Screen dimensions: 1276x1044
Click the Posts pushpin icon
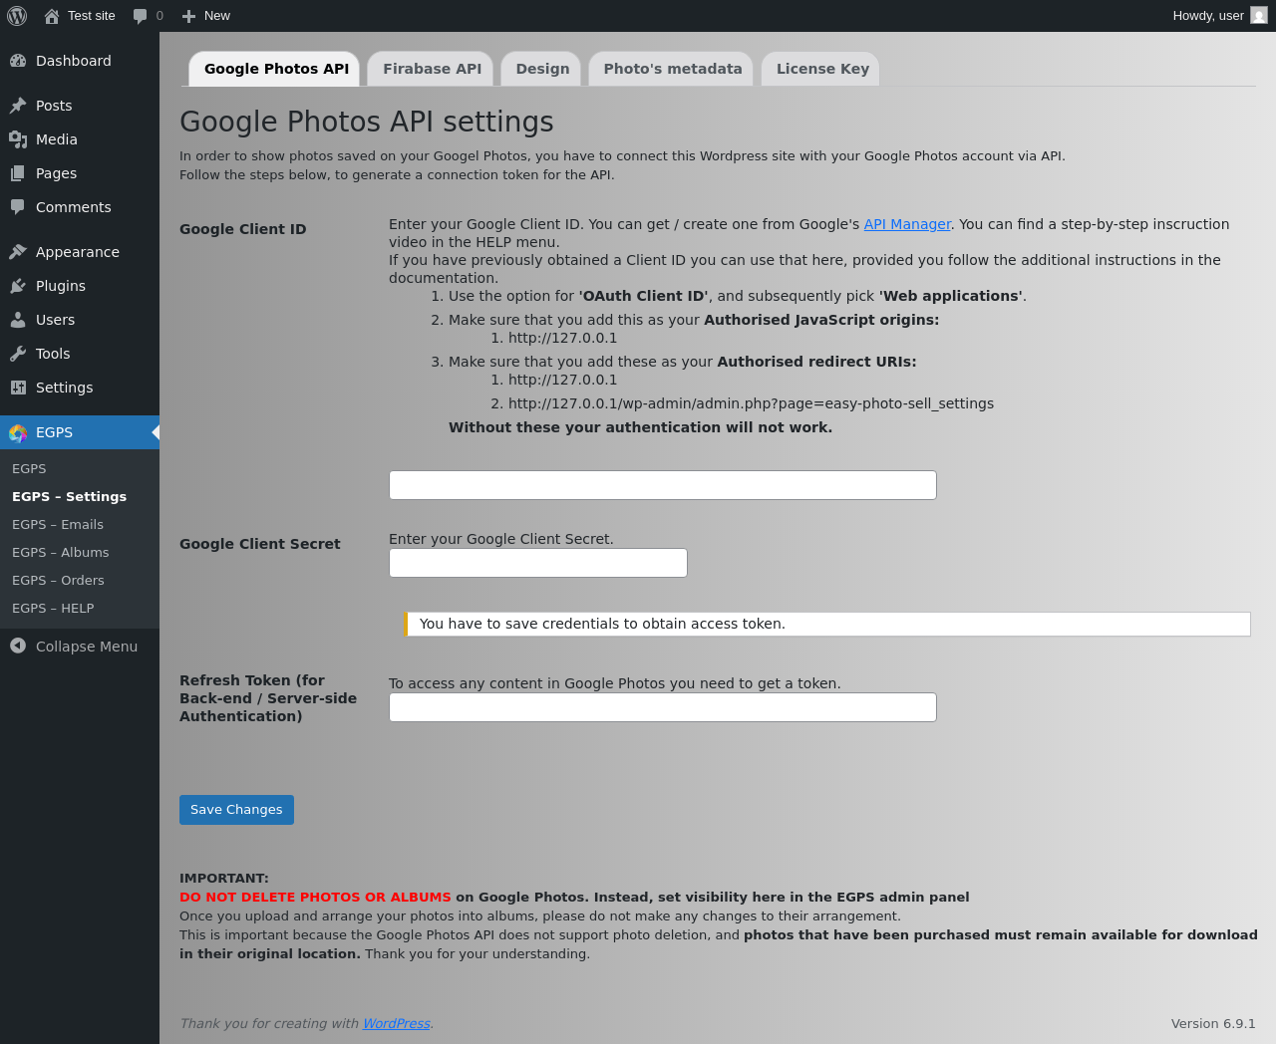coord(18,106)
